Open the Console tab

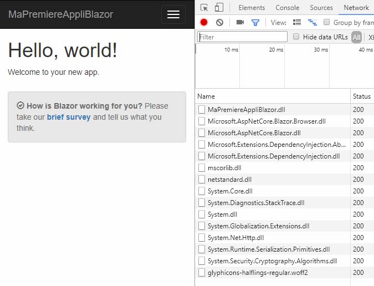coord(287,8)
